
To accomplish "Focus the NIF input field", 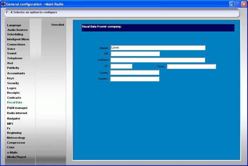I will pyautogui.click(x=135, y=54).
